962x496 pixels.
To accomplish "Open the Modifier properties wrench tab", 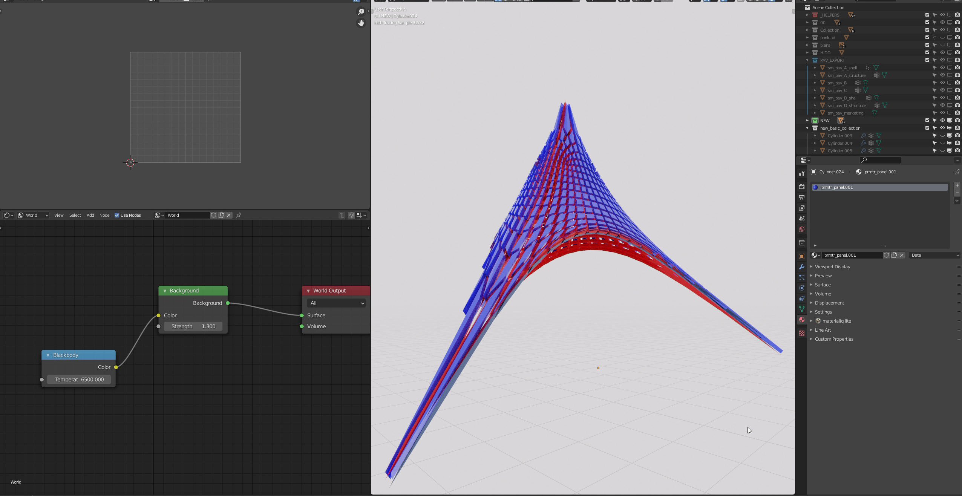I will [801, 267].
